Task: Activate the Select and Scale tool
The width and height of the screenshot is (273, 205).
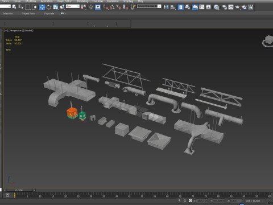Action: [x=56, y=7]
